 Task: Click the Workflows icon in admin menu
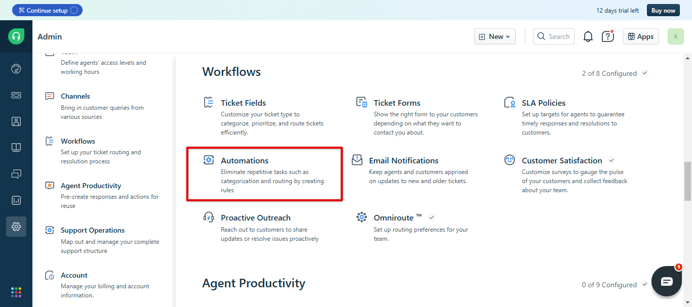pos(50,141)
